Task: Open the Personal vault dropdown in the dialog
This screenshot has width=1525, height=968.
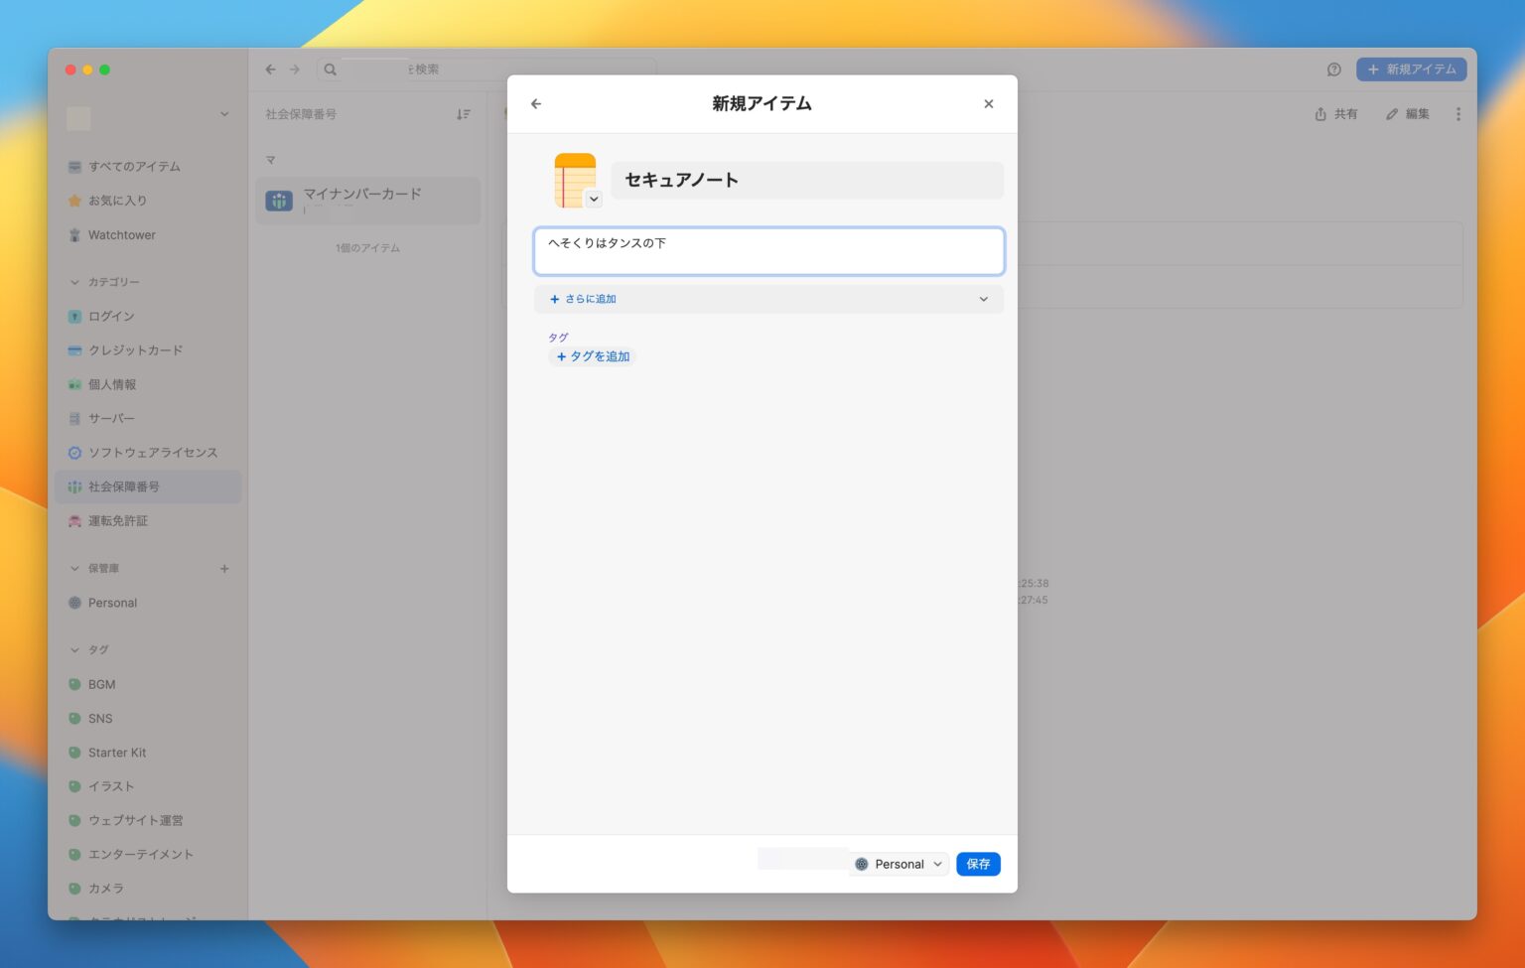Action: tap(898, 864)
